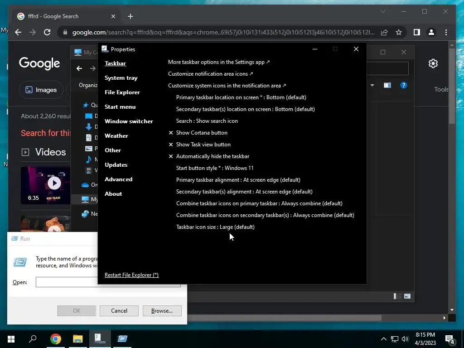
Task: Switch to details view in Explorer status bar
Action: 397,296
